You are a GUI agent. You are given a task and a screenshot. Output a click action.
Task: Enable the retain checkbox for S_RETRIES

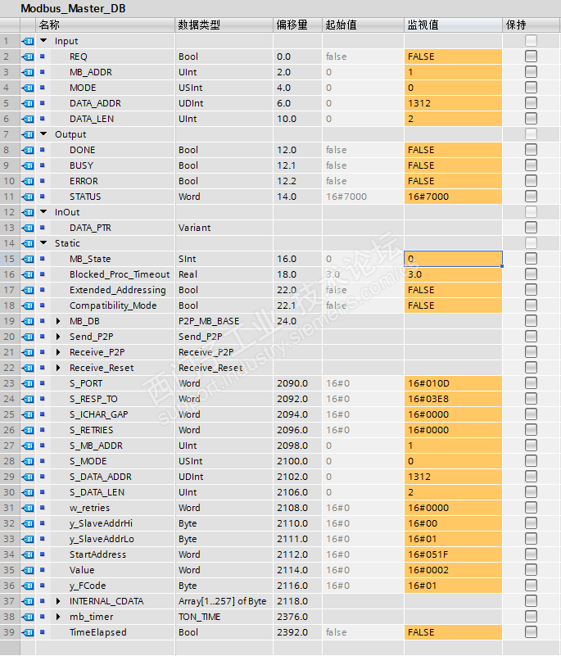point(531,430)
